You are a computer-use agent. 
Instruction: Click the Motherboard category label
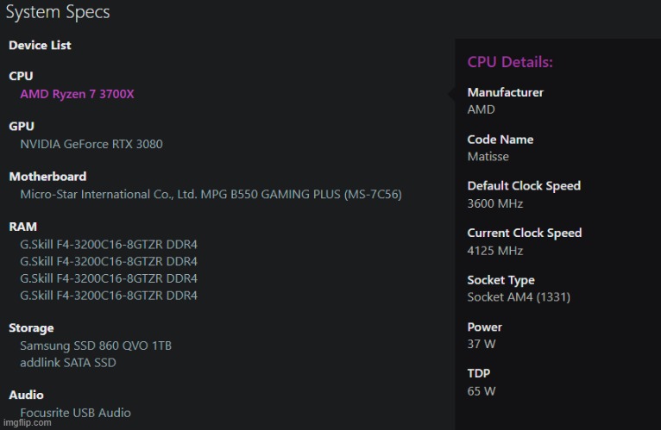click(47, 177)
